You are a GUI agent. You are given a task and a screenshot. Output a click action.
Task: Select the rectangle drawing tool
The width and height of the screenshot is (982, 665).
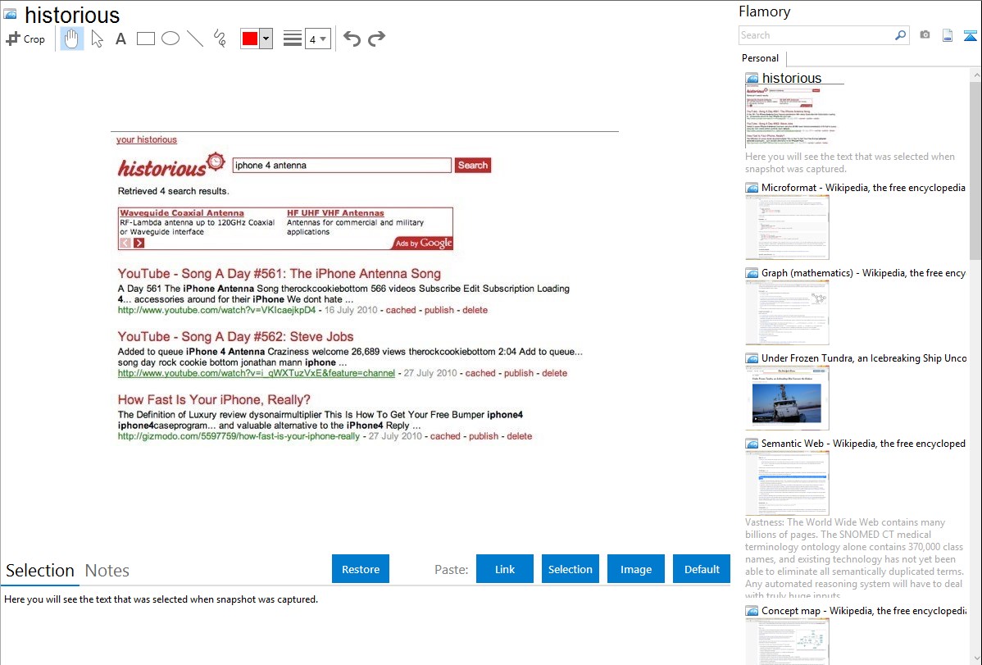click(145, 39)
